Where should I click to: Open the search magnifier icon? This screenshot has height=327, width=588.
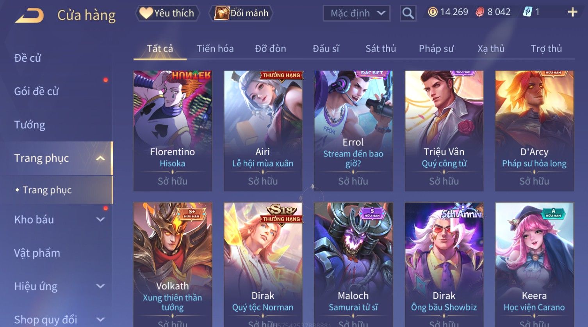coord(408,13)
